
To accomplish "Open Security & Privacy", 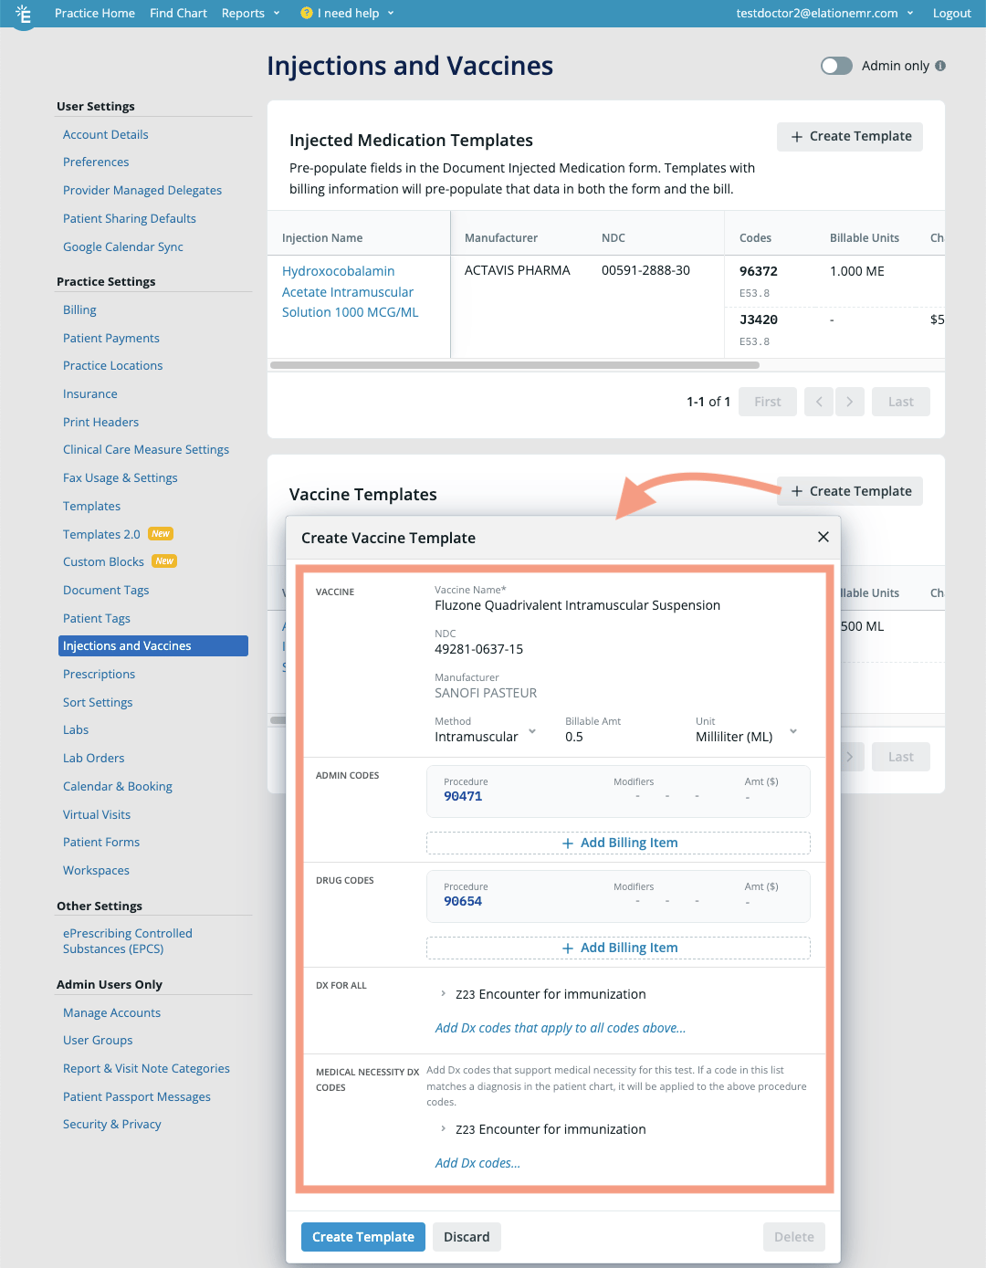I will click(x=112, y=1124).
